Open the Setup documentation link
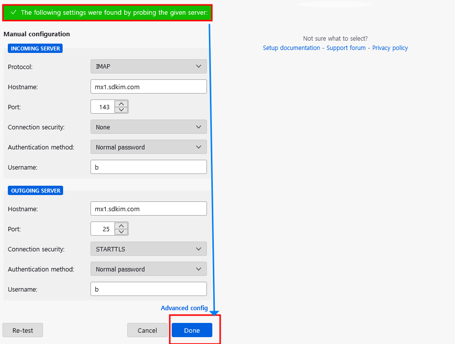Image resolution: width=455 pixels, height=344 pixels. coord(291,48)
